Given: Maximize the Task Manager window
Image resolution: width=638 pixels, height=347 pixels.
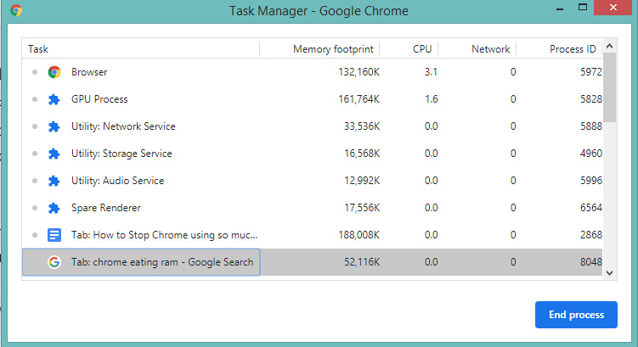Looking at the screenshot, I should (x=583, y=8).
